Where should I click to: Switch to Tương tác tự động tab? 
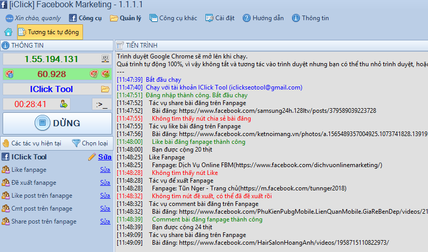[x=50, y=32]
